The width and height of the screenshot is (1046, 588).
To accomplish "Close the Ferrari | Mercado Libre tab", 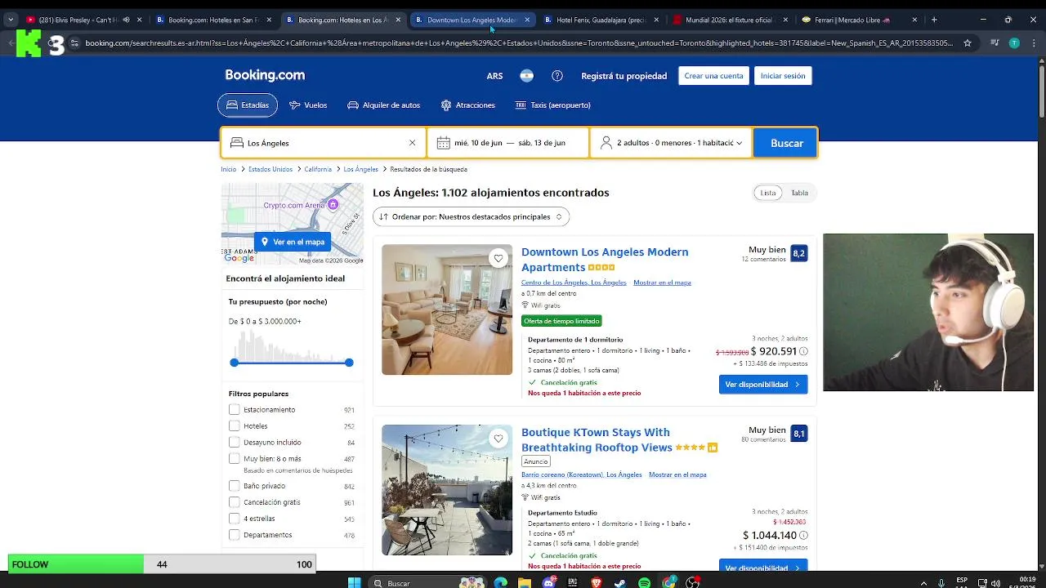I will click(x=914, y=20).
